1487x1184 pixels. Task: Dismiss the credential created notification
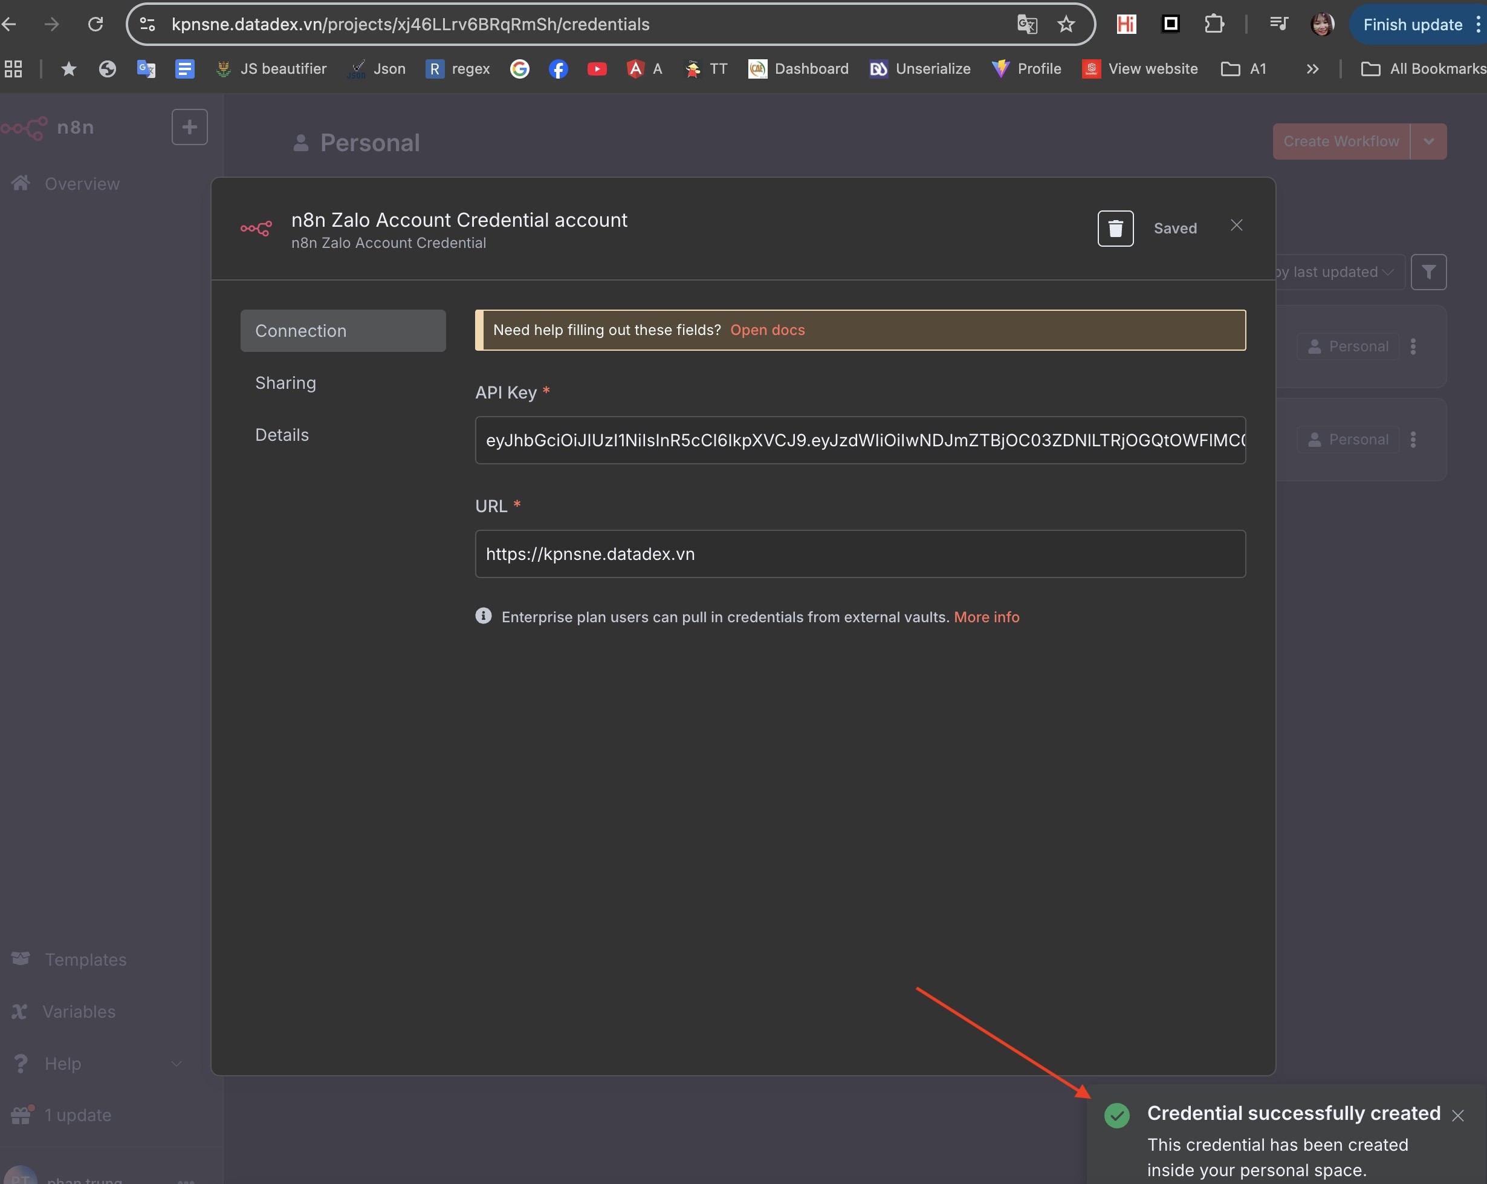[1457, 1116]
